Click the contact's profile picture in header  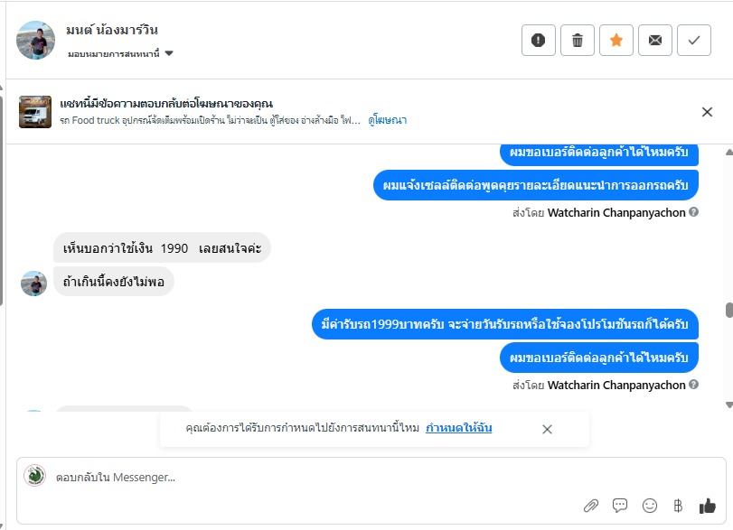click(36, 40)
